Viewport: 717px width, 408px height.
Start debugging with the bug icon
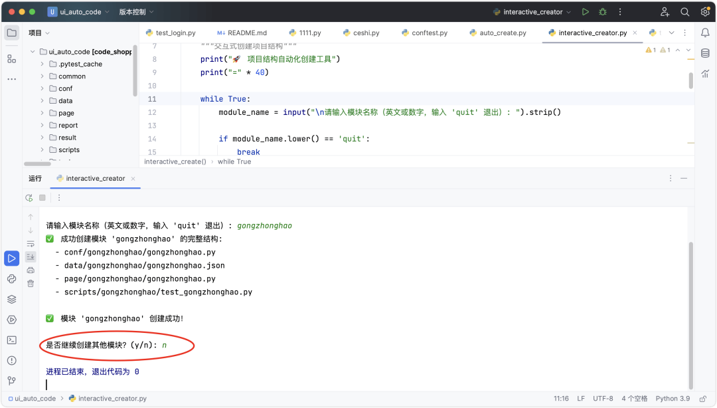(x=603, y=12)
